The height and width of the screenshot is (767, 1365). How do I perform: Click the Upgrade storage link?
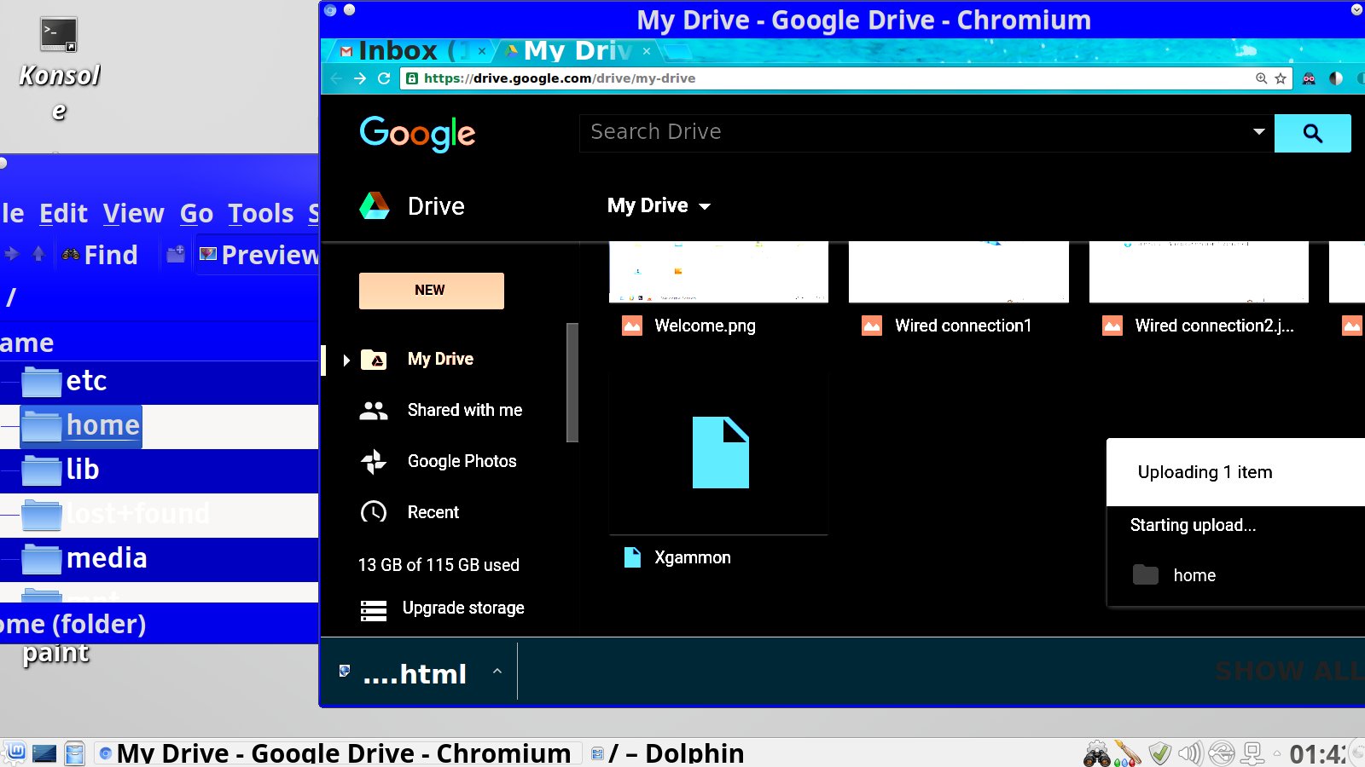pos(463,608)
